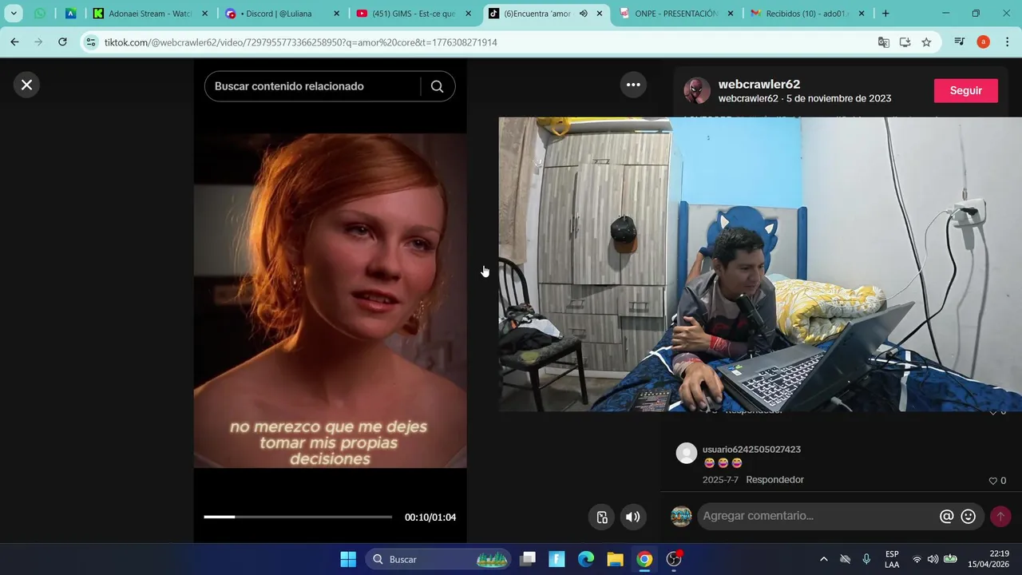Click the Buscar contenido relacionado search field
The width and height of the screenshot is (1022, 575).
coord(313,86)
